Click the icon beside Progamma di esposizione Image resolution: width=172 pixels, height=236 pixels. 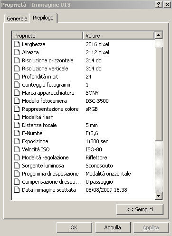(x=17, y=174)
